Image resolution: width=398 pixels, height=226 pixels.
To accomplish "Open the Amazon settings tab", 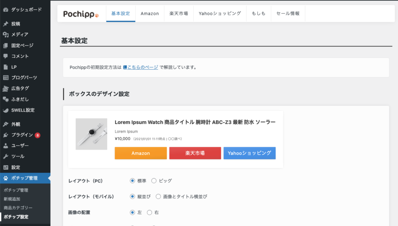I will pos(150,14).
